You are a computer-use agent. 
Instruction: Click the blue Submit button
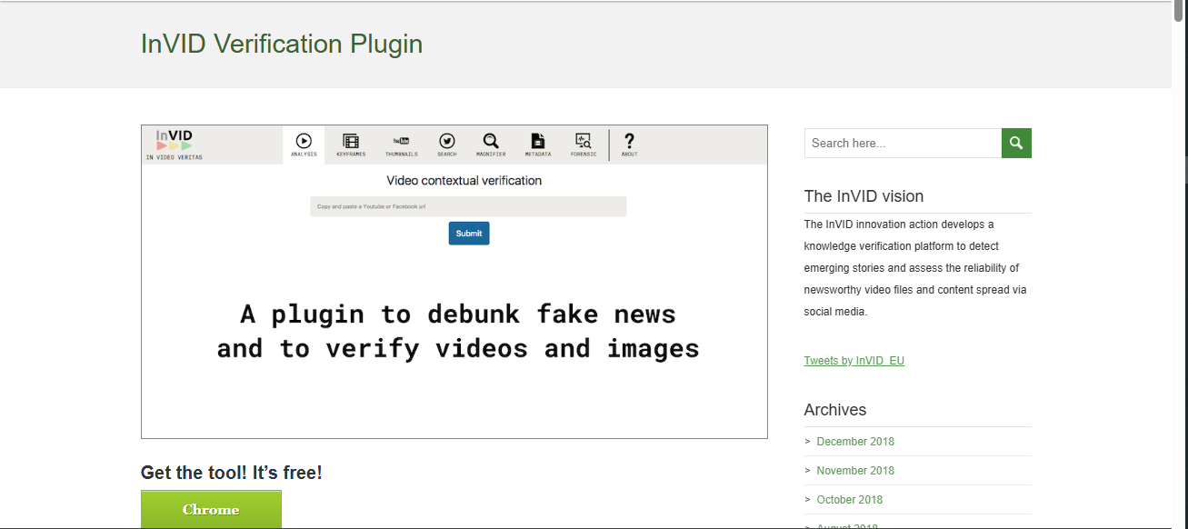(x=469, y=234)
